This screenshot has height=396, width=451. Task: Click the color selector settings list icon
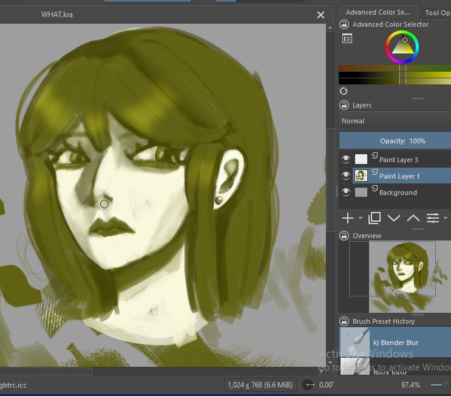pyautogui.click(x=347, y=39)
